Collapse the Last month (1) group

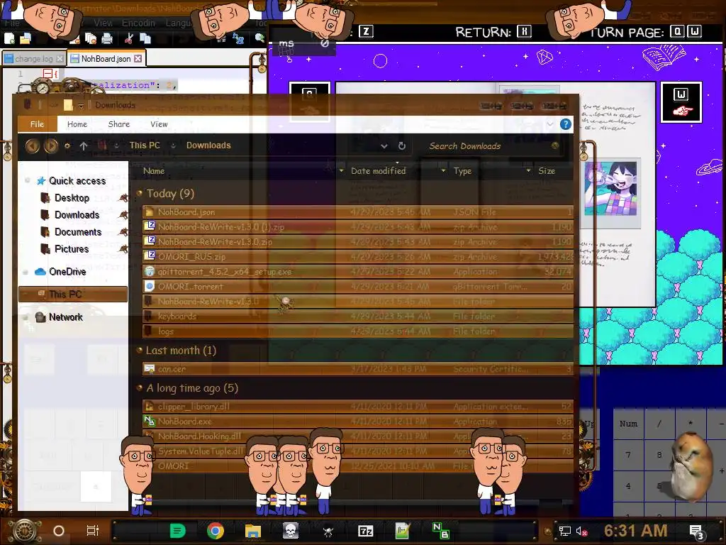(x=140, y=351)
